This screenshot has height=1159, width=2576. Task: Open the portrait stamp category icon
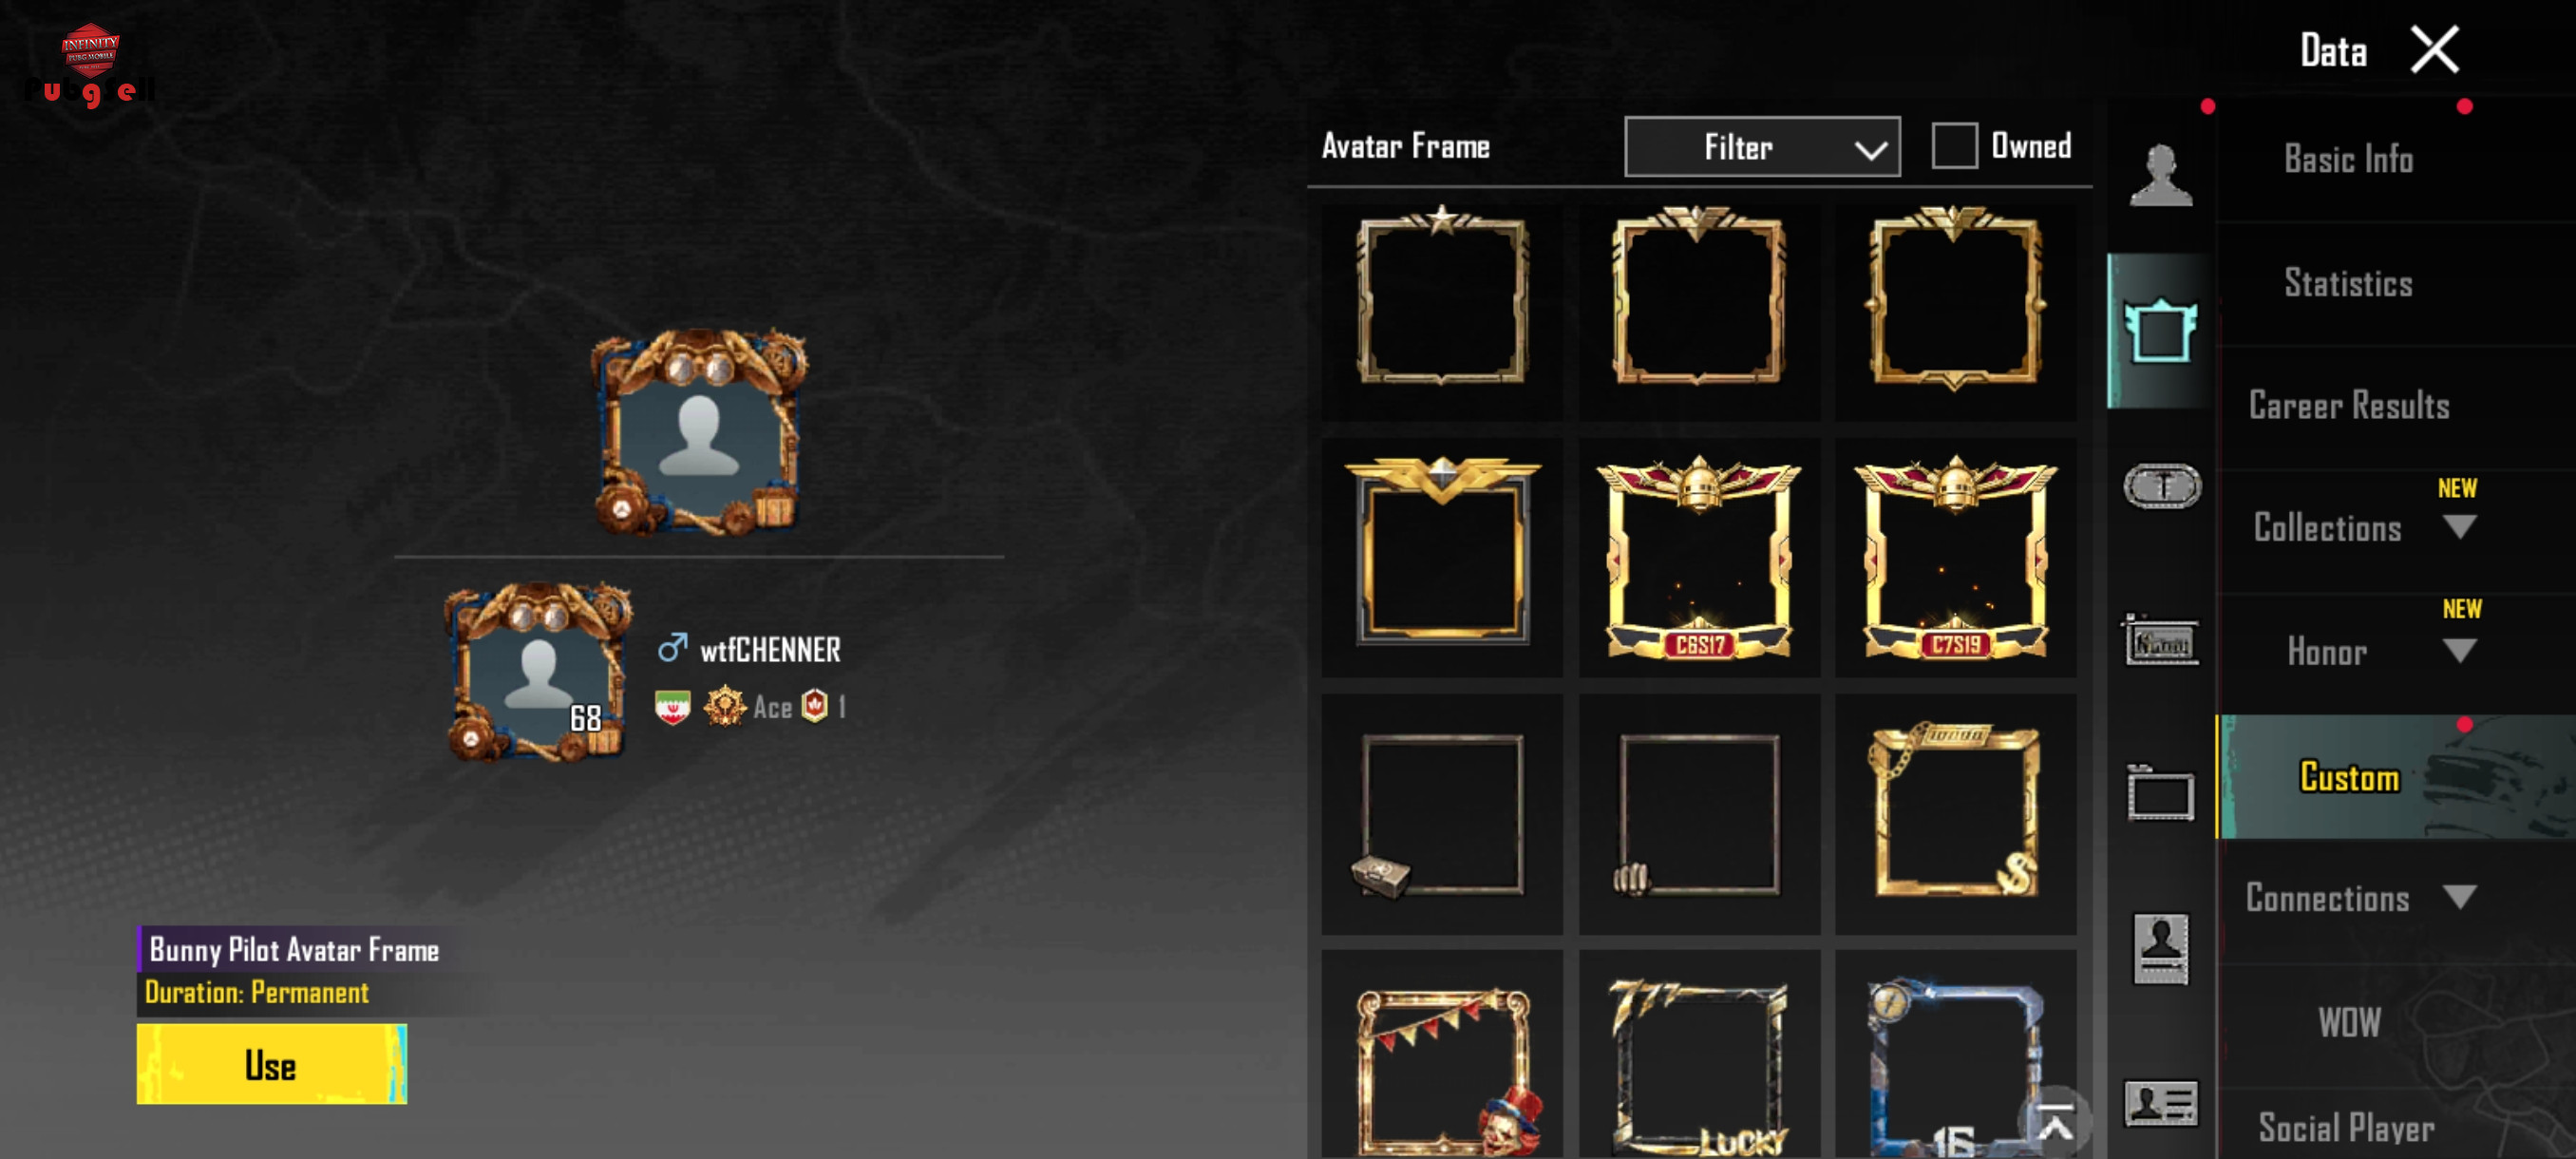pos(2160,948)
